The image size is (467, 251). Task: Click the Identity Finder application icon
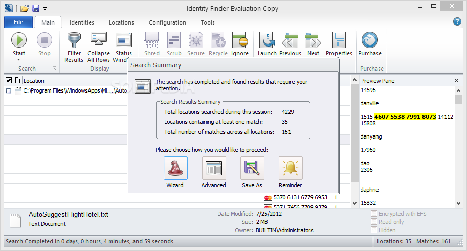(x=9, y=8)
